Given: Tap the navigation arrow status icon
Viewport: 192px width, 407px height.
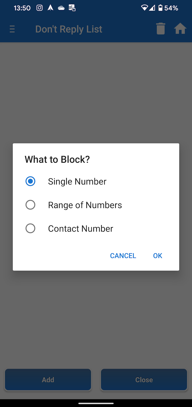Looking at the screenshot, I should pos(50,8).
